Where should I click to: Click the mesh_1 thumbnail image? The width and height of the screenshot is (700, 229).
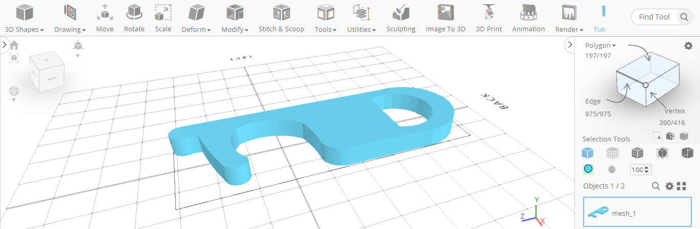click(598, 212)
